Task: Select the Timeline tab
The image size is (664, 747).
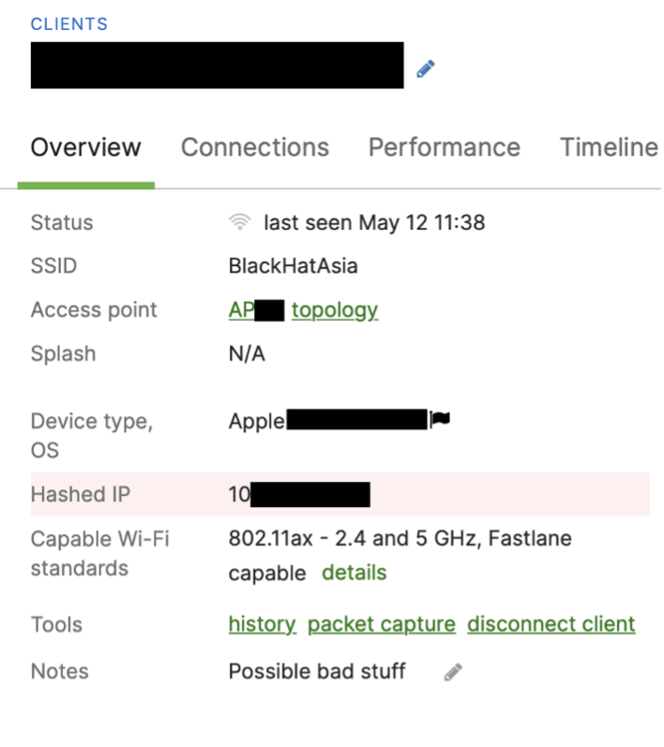Action: coord(608,147)
